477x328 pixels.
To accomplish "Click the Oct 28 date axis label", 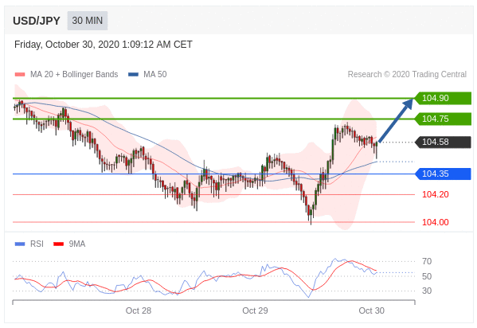I will [x=139, y=310].
